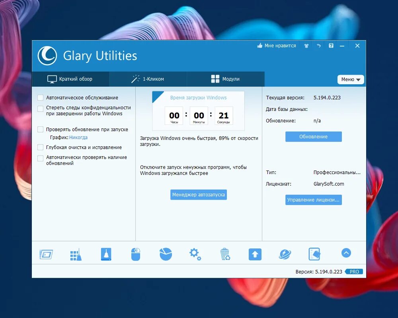The width and height of the screenshot is (398, 318).
Task: Open the upload arrow software update icon
Action: point(255,254)
